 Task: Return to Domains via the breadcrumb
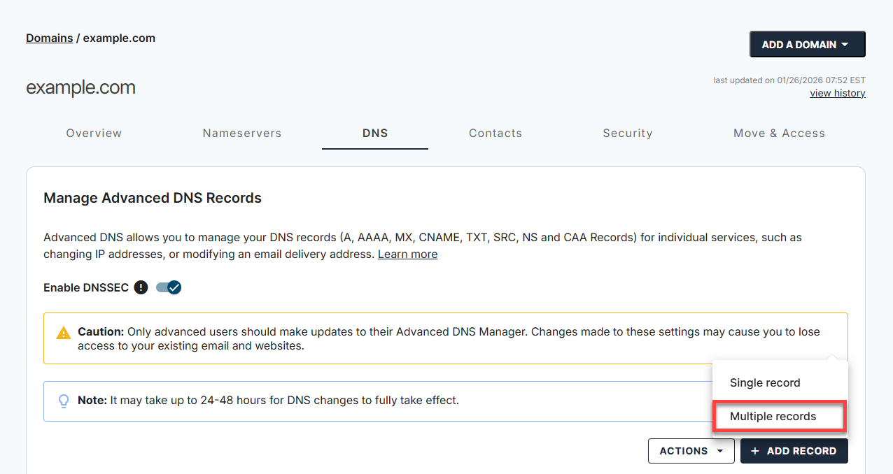tap(49, 38)
